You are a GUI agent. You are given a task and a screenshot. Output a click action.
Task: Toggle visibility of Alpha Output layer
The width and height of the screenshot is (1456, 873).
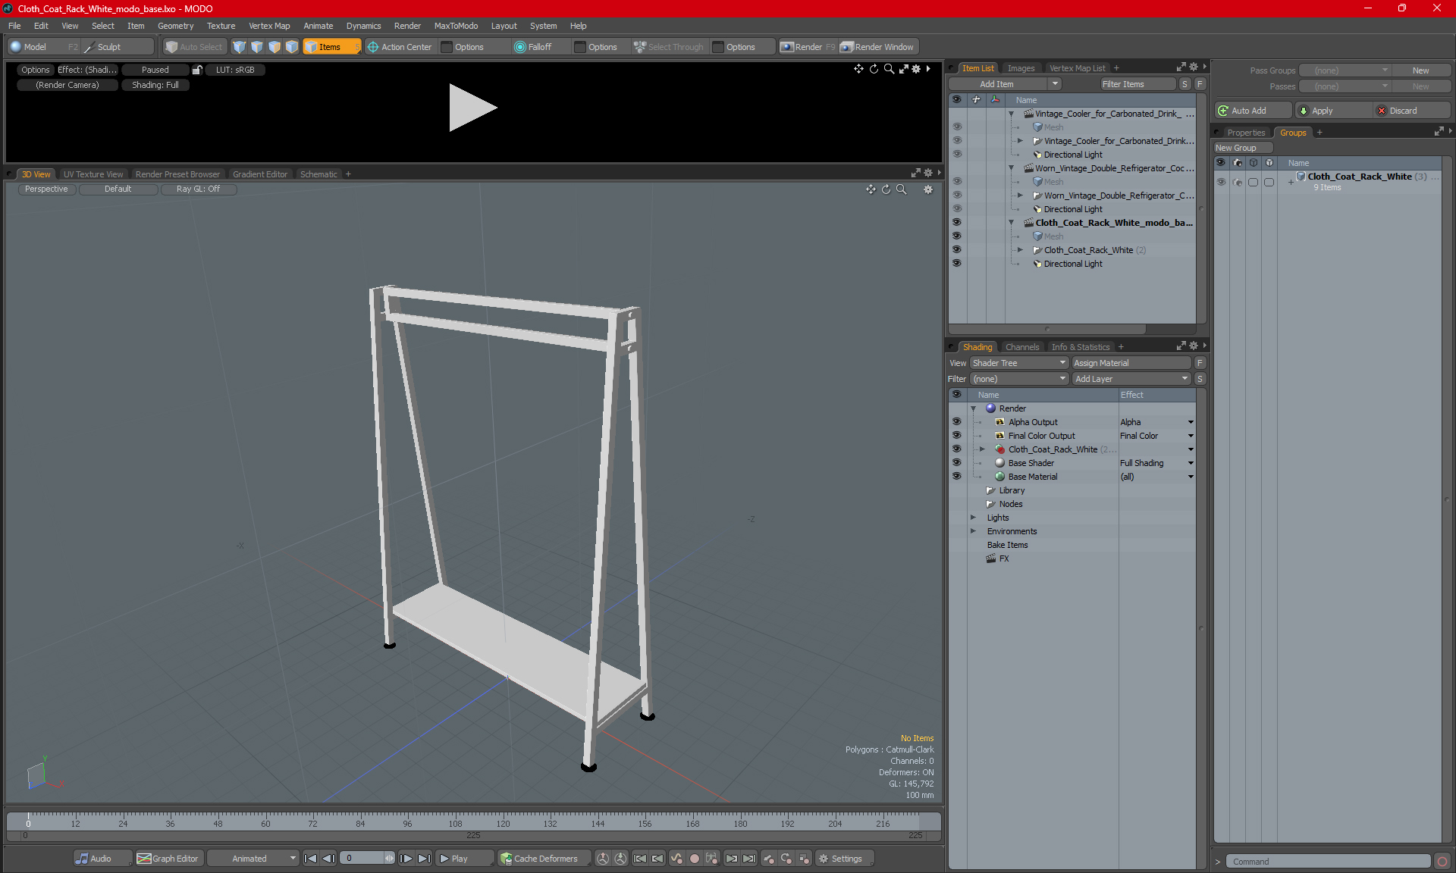tap(956, 422)
